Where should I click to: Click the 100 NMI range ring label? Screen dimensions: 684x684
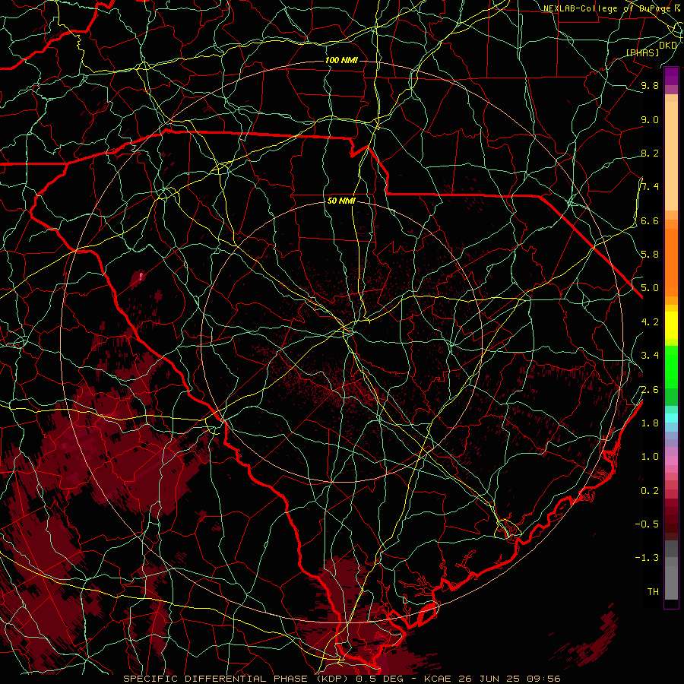(341, 60)
